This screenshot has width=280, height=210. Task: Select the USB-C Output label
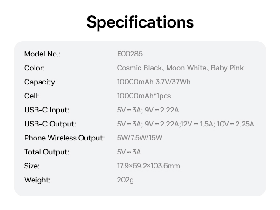tap(50, 124)
